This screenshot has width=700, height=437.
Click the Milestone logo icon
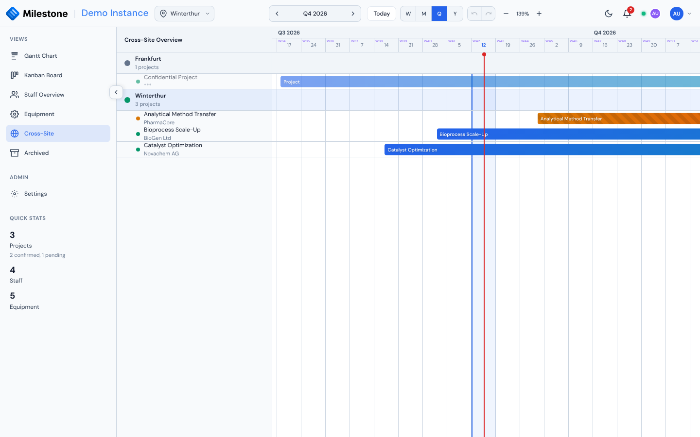13,14
